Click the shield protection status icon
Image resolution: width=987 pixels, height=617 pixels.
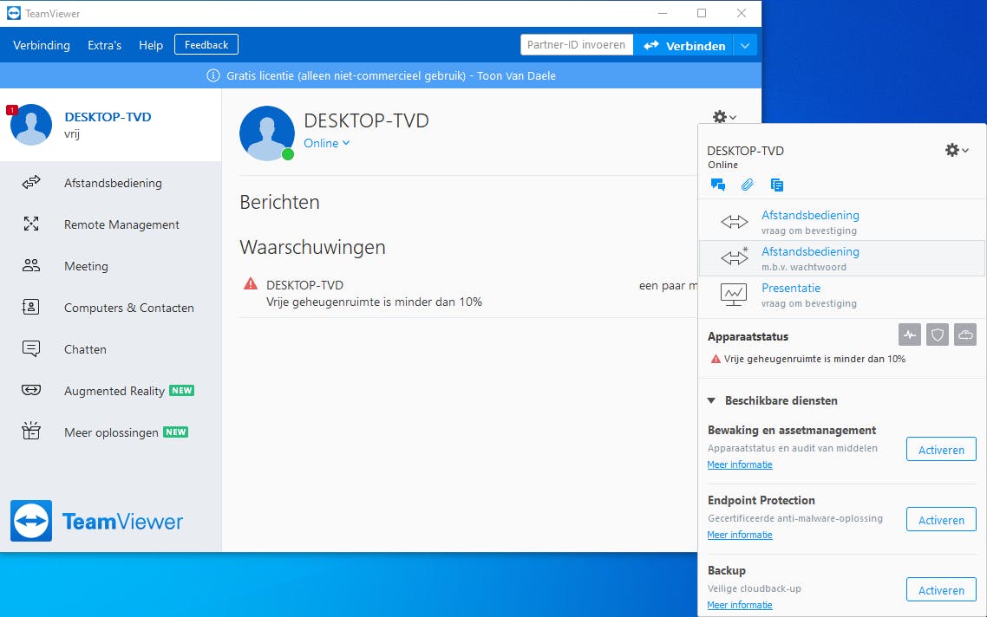point(938,334)
